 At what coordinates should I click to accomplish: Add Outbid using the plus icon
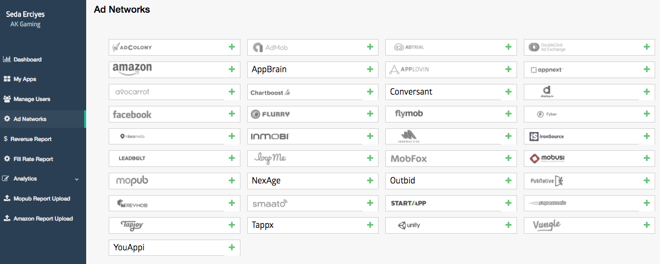pos(508,181)
